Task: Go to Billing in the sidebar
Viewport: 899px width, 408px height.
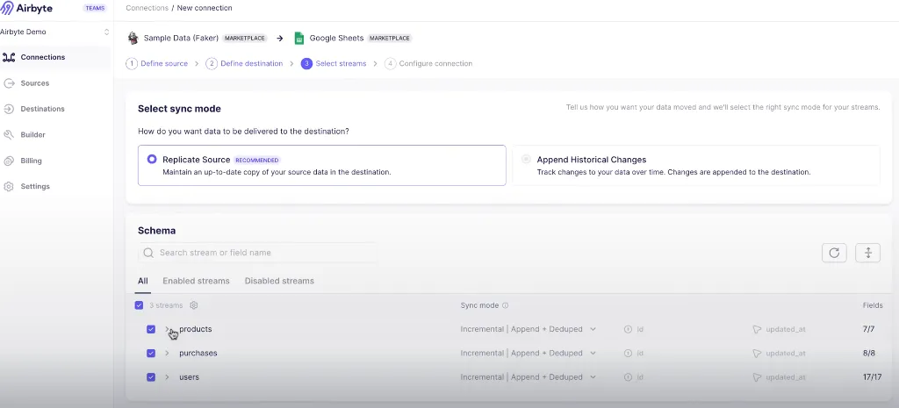Action: pyautogui.click(x=31, y=161)
